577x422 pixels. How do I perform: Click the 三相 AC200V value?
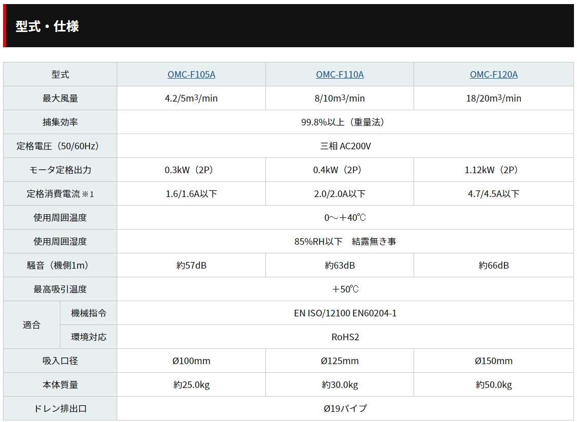click(345, 146)
